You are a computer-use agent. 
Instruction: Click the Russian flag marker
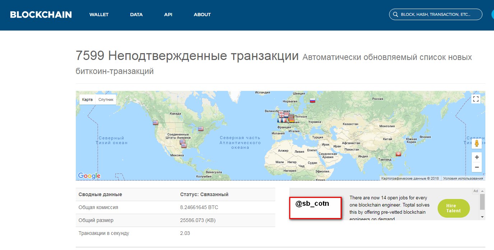[313, 101]
